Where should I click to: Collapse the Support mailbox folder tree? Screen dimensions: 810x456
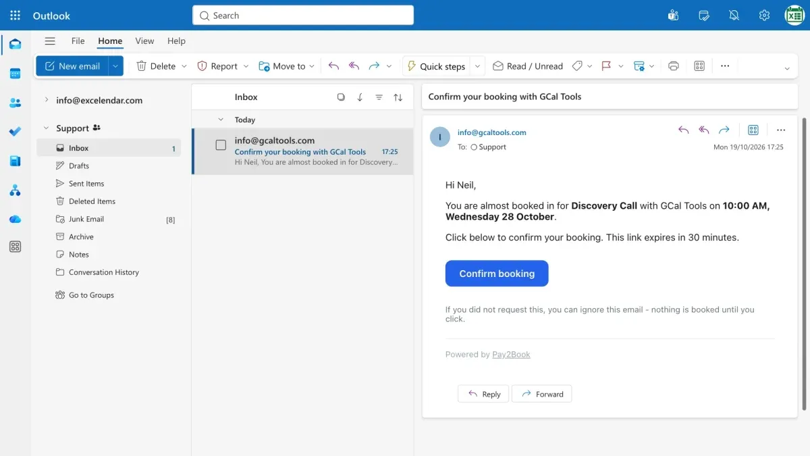[46, 128]
